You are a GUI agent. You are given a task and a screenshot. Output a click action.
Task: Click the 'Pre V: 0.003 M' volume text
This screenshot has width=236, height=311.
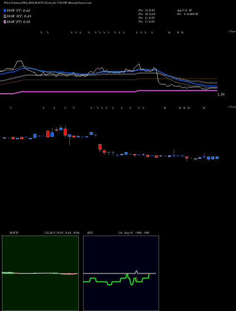point(187,14)
